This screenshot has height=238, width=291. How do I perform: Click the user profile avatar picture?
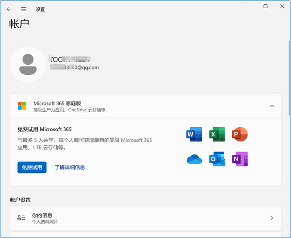[x=28, y=64]
